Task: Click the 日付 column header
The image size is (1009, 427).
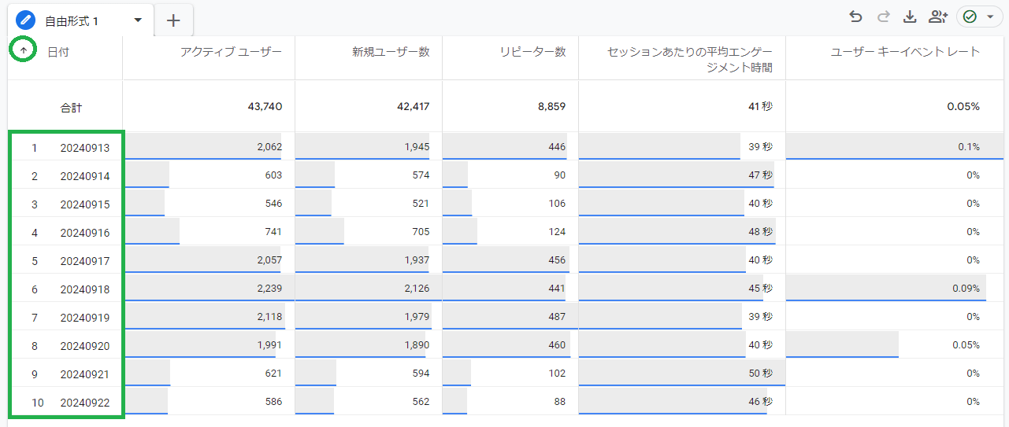Action: pos(57,52)
